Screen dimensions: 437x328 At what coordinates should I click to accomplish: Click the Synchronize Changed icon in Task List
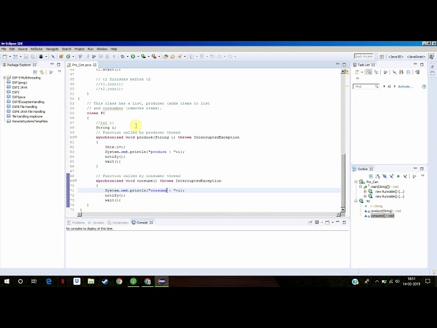[417, 72]
